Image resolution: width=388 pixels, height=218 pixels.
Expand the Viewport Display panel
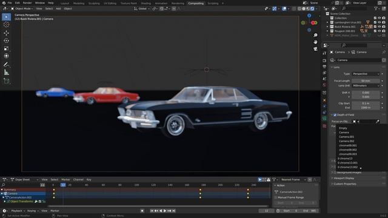344,178
